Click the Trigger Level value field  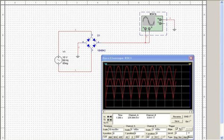click(181, 133)
